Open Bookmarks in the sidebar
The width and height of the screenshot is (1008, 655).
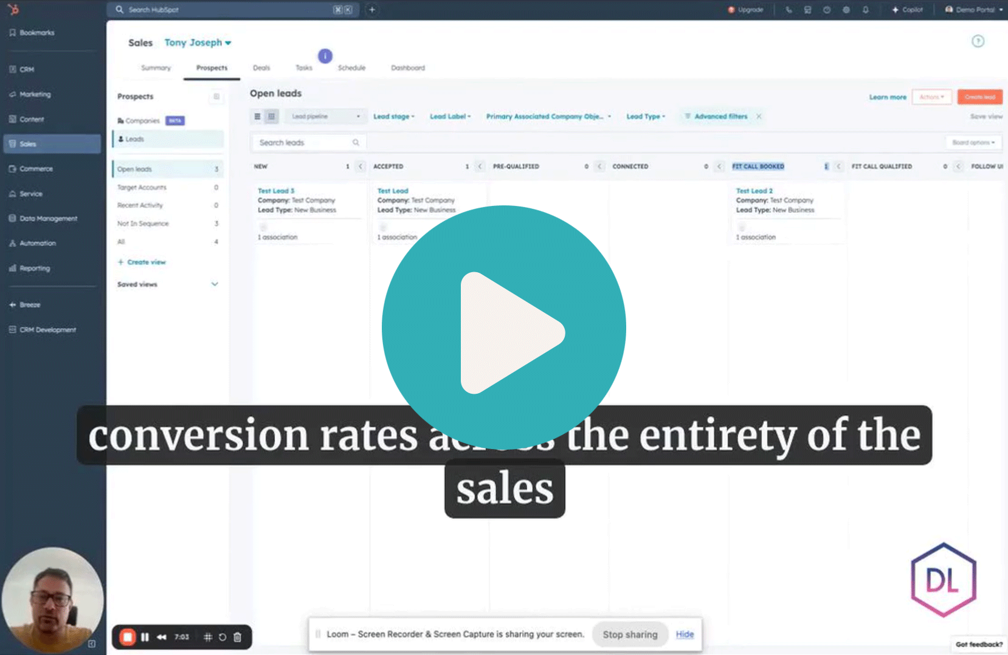32,33
